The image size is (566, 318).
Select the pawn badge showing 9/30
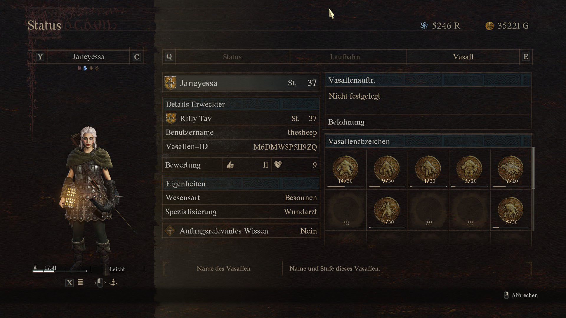click(387, 169)
